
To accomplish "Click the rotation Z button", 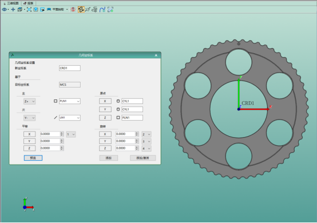I will (105, 148).
